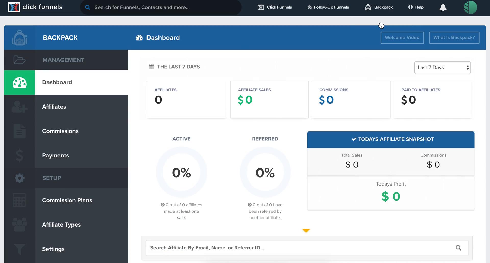Screen dimensions: 490x263
Task: Go to Payments in sidebar
Action: point(66,155)
